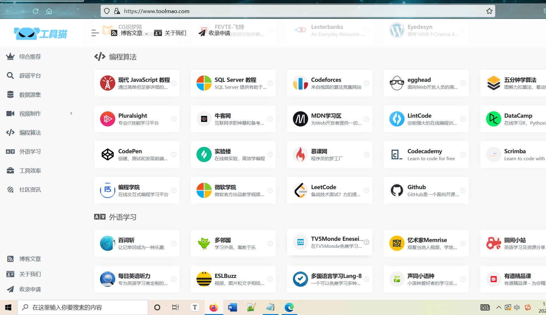Viewport: 546px width, 315px height.
Task: Click the detail arrow on 牛客网 card
Action: [x=270, y=119]
